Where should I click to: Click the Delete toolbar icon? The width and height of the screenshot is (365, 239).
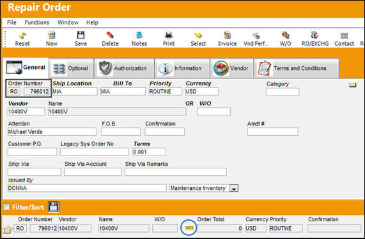click(x=110, y=39)
